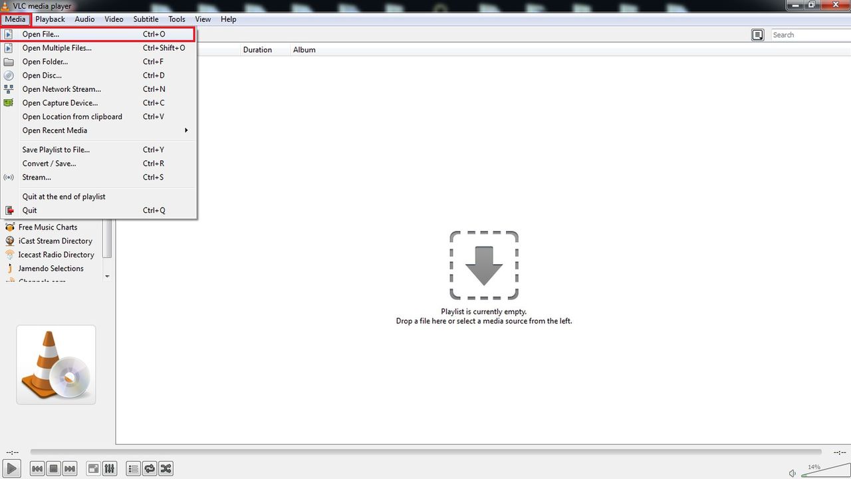Screen dimensions: 851x479
Task: Click the Open Capture Device icon
Action: point(9,103)
